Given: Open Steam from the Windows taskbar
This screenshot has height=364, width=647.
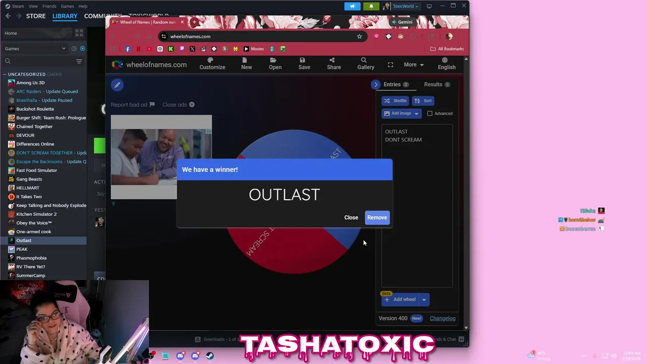Looking at the screenshot, I should [210, 356].
